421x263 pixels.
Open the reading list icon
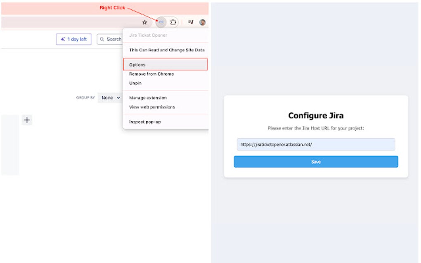[x=191, y=22]
